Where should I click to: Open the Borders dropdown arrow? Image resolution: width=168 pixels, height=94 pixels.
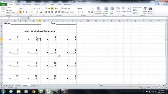34,12
